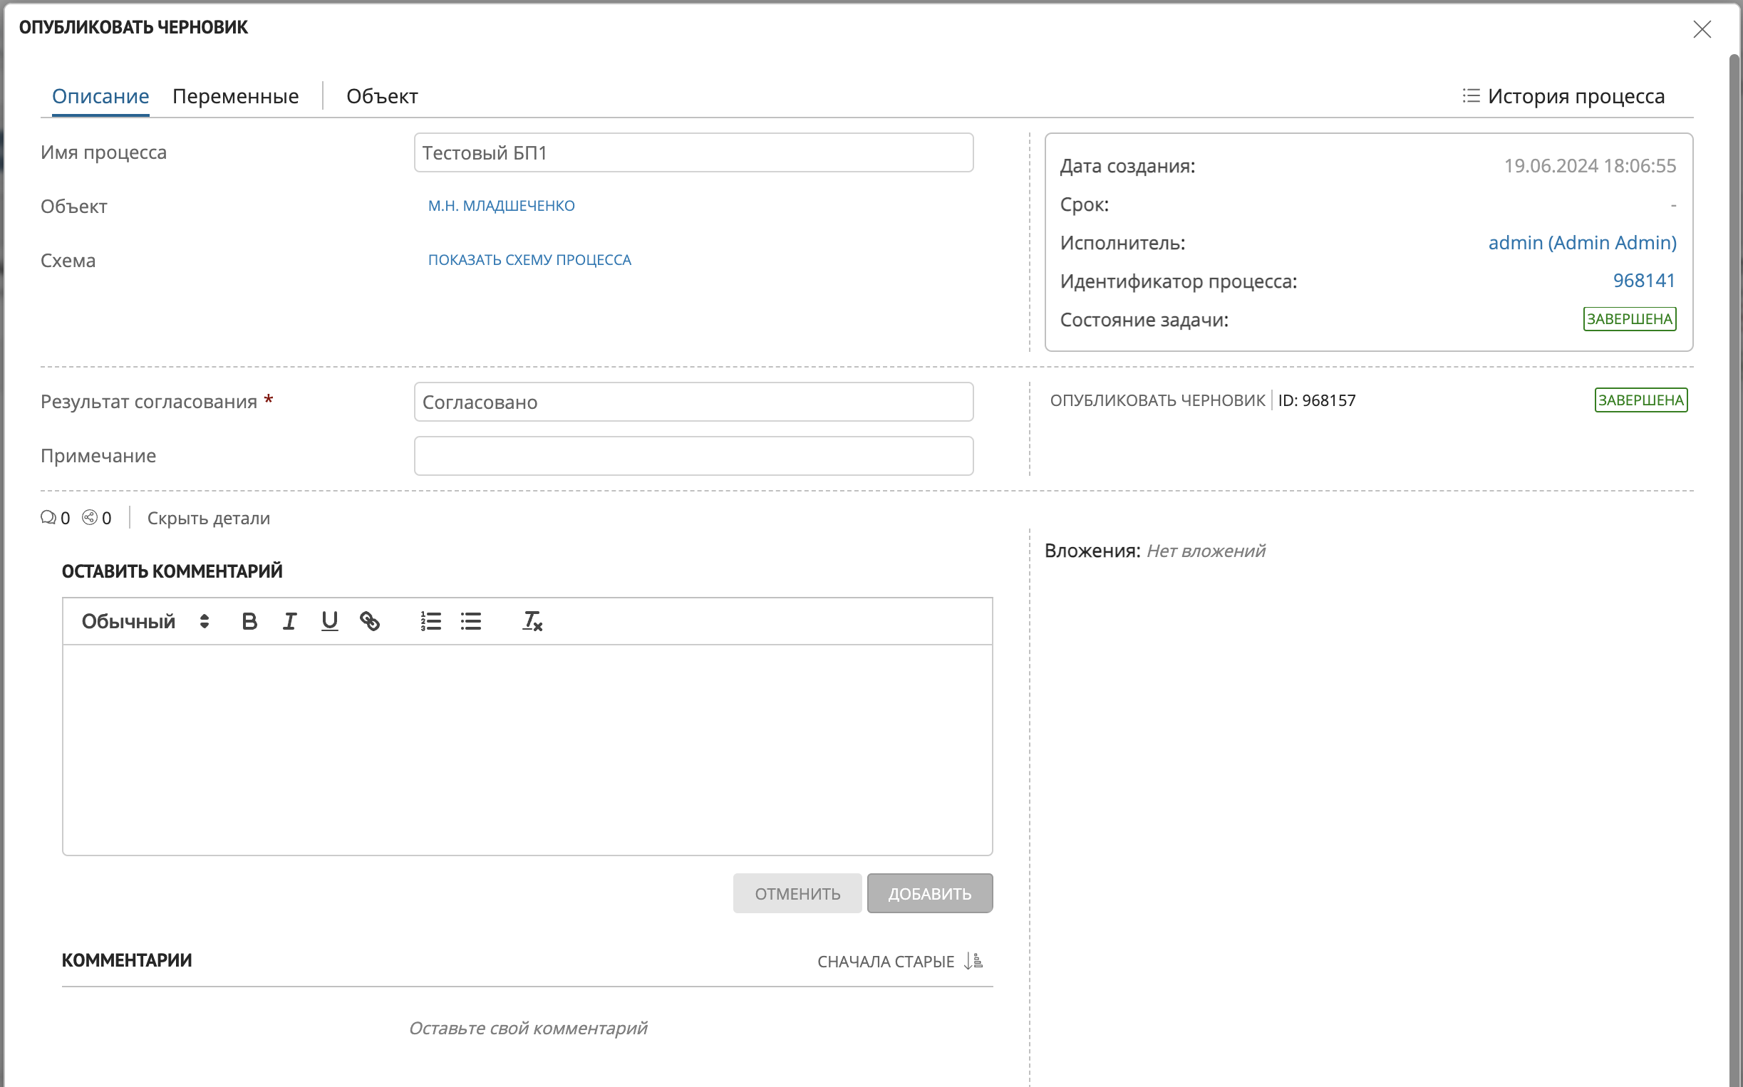The height and width of the screenshot is (1087, 1743).
Task: Click the Оставьте свой комментарий placeholder text
Action: (528, 1028)
